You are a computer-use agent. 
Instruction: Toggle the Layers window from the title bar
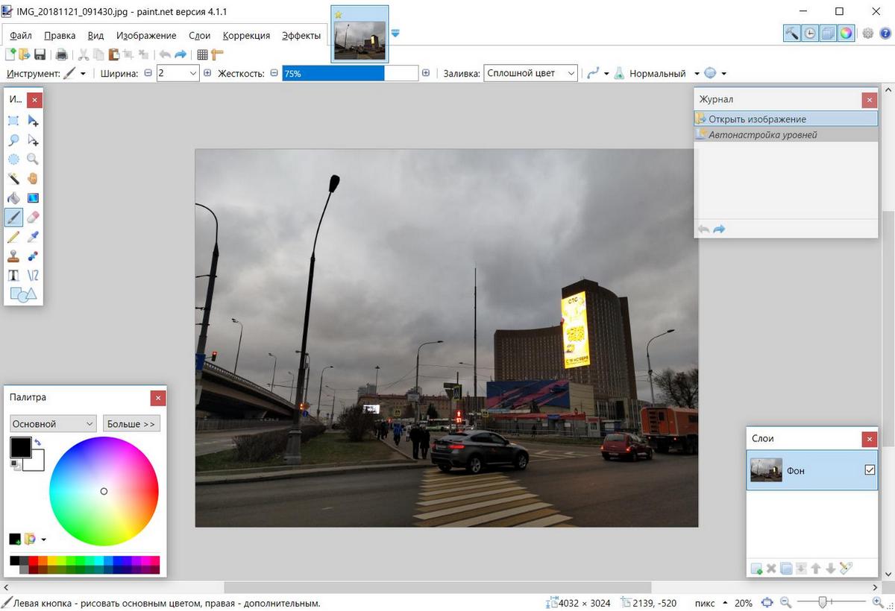[x=828, y=33]
